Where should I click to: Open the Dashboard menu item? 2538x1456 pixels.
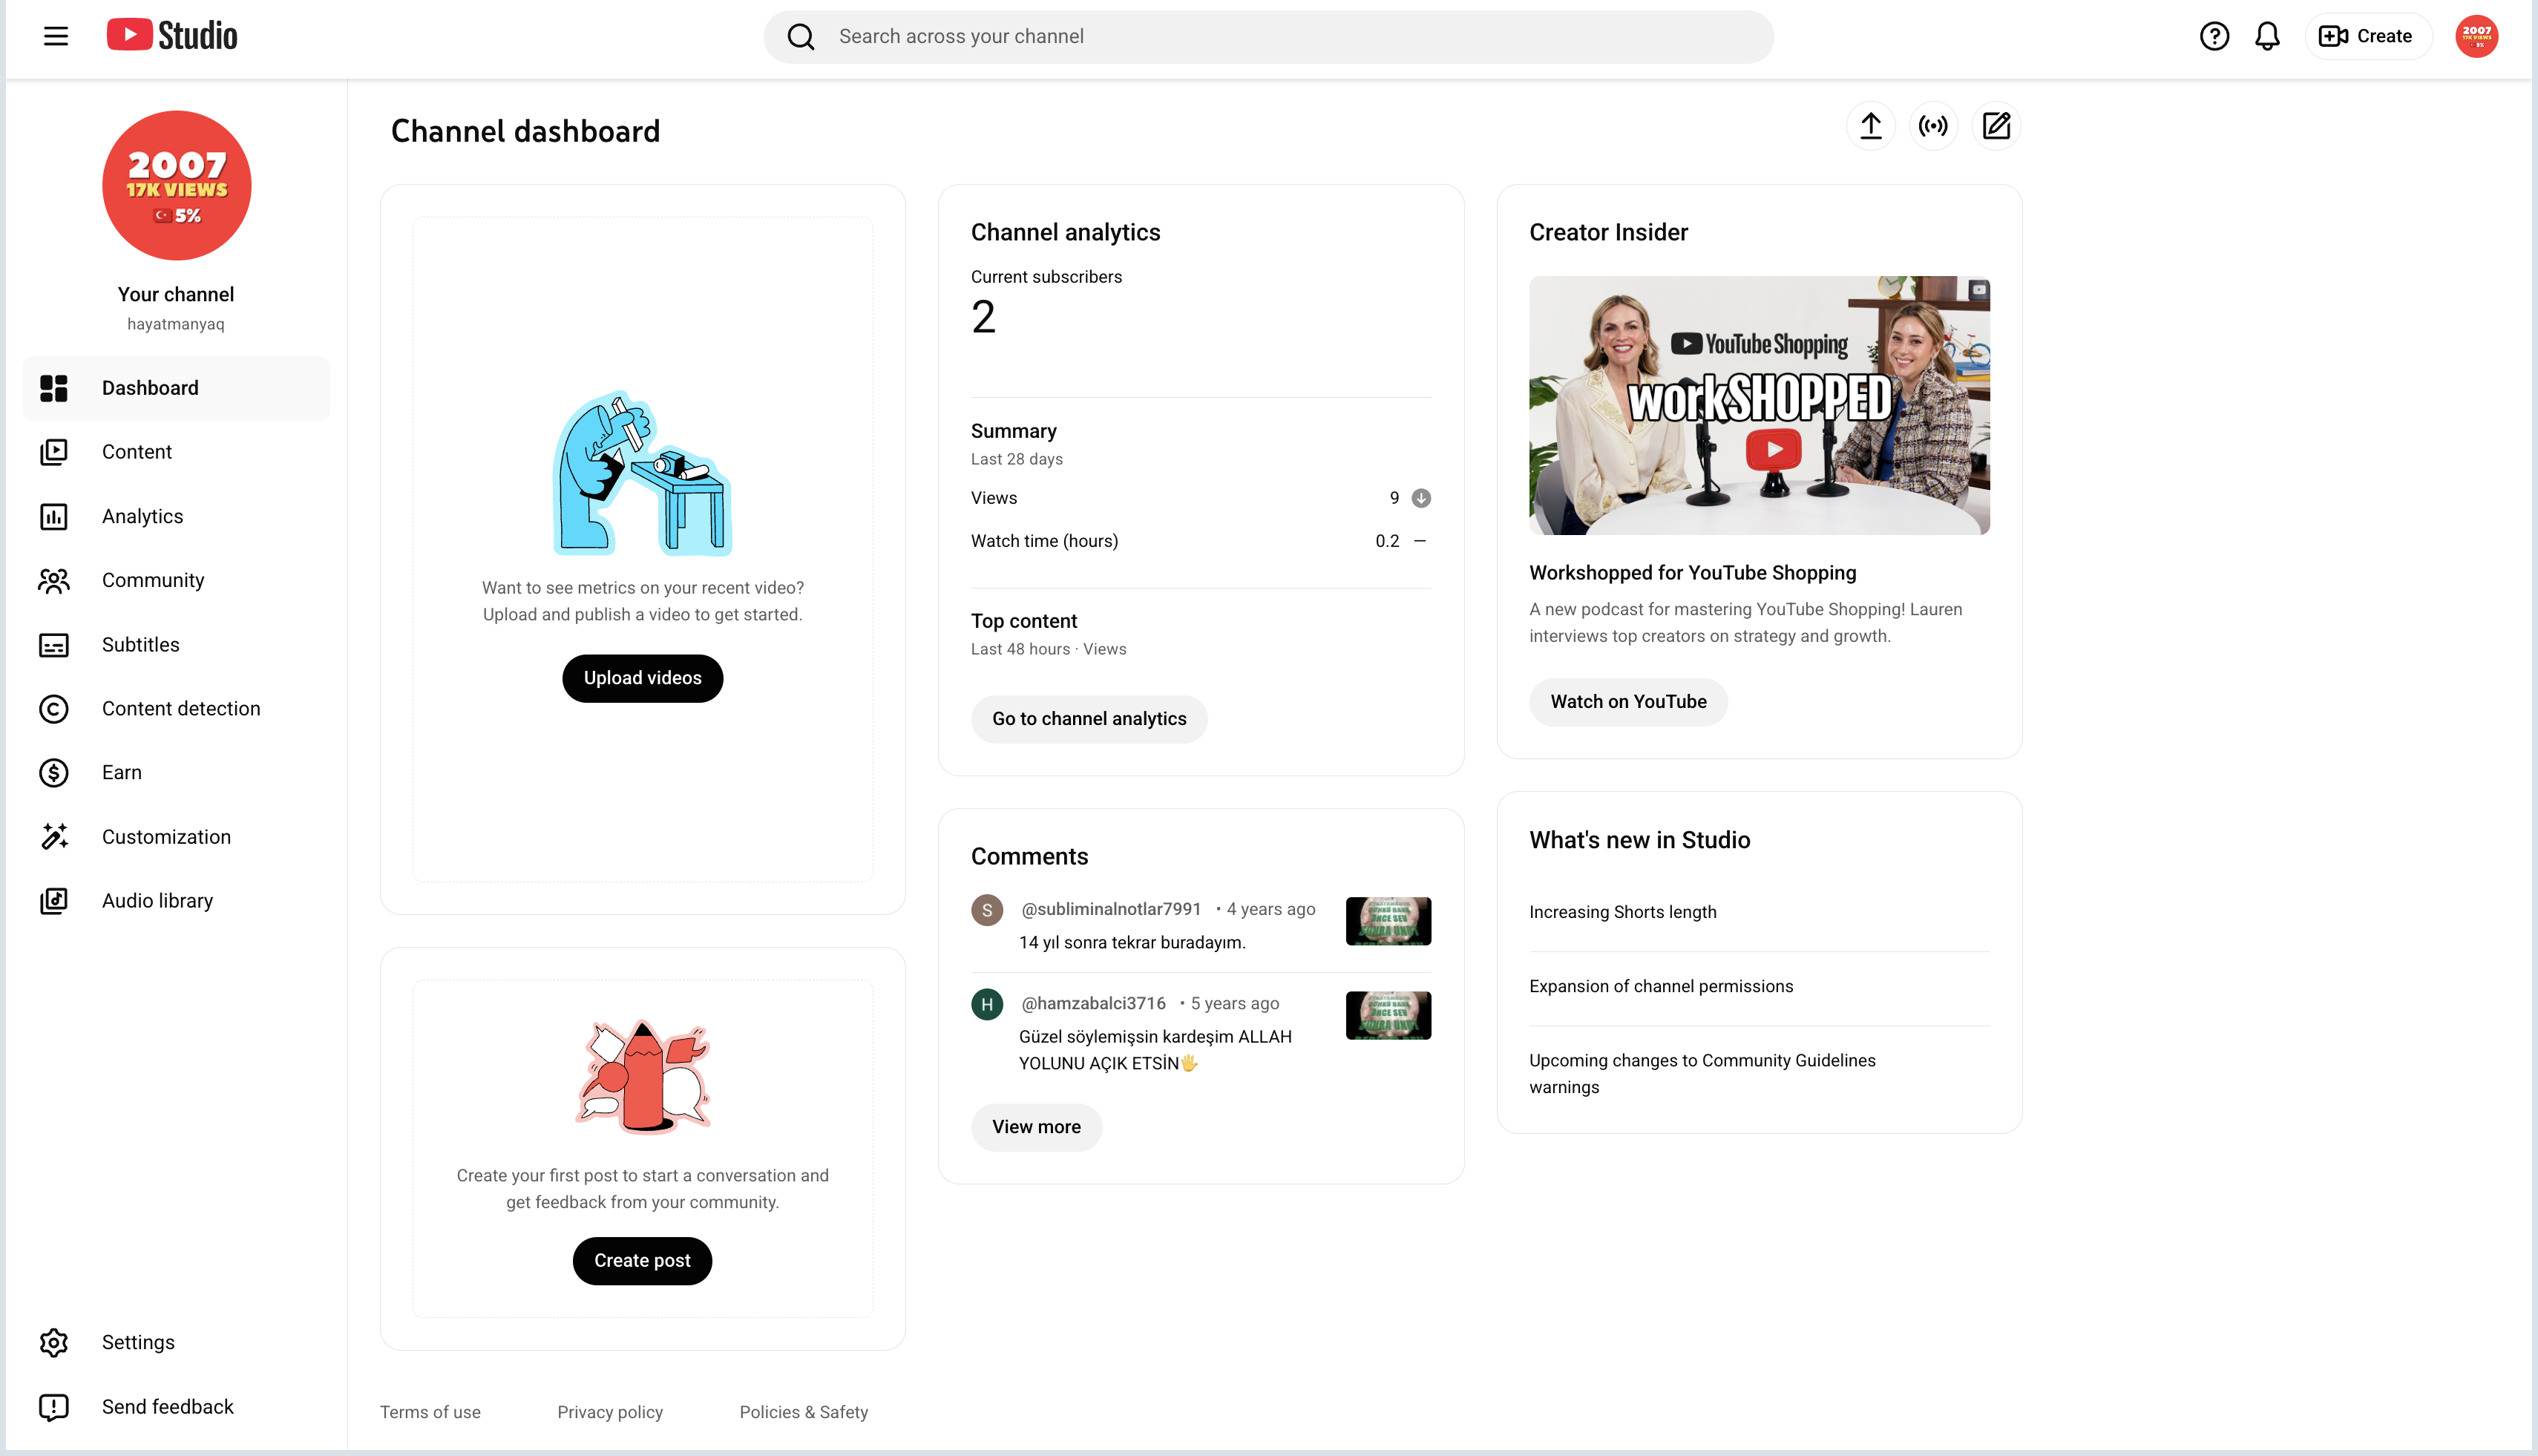pyautogui.click(x=176, y=388)
